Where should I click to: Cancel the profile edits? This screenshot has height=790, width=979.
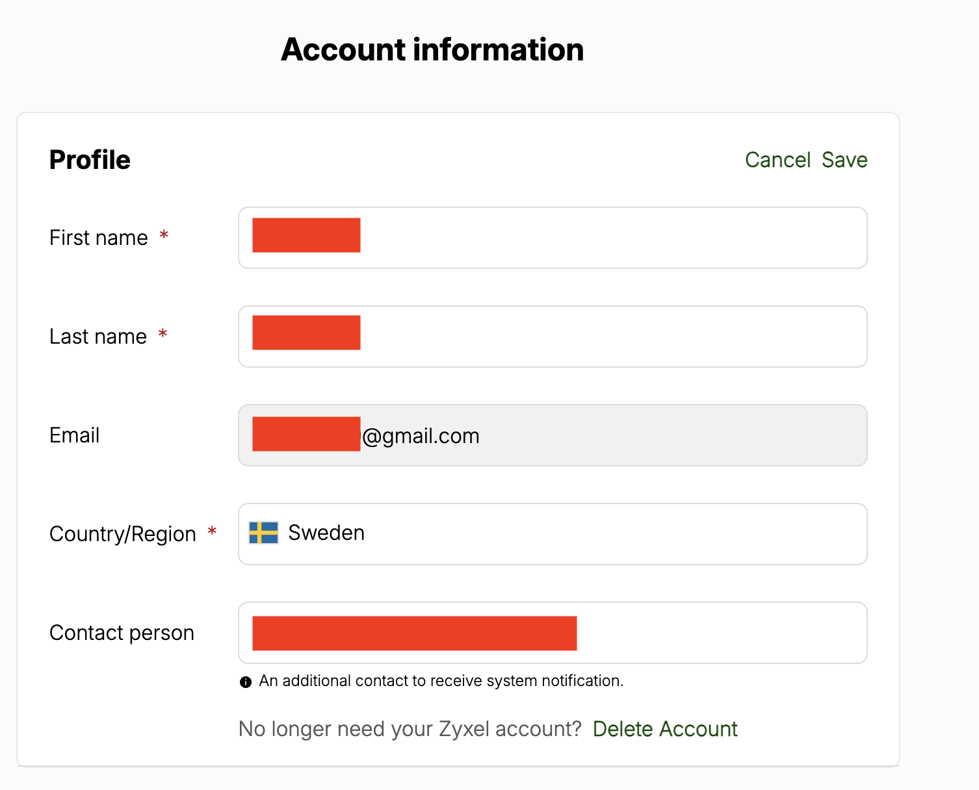click(777, 160)
